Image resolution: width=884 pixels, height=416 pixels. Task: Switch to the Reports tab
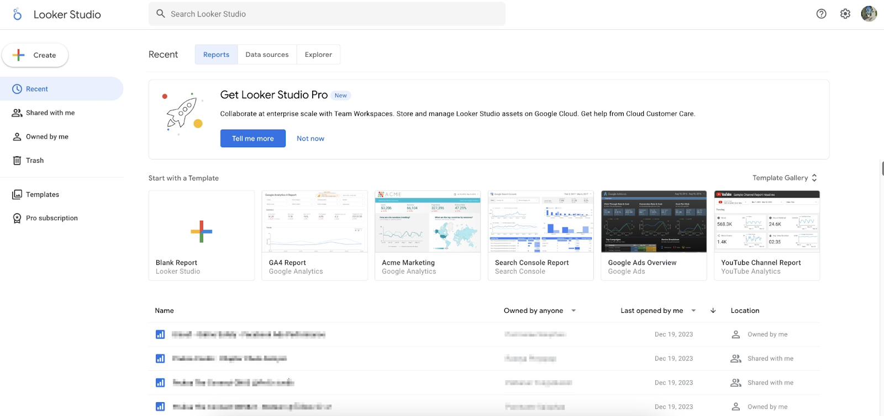216,55
